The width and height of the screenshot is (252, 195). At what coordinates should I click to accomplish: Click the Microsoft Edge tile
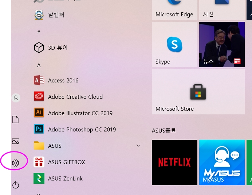[x=174, y=10]
